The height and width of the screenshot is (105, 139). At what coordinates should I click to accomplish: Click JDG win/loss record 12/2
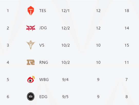66,28
